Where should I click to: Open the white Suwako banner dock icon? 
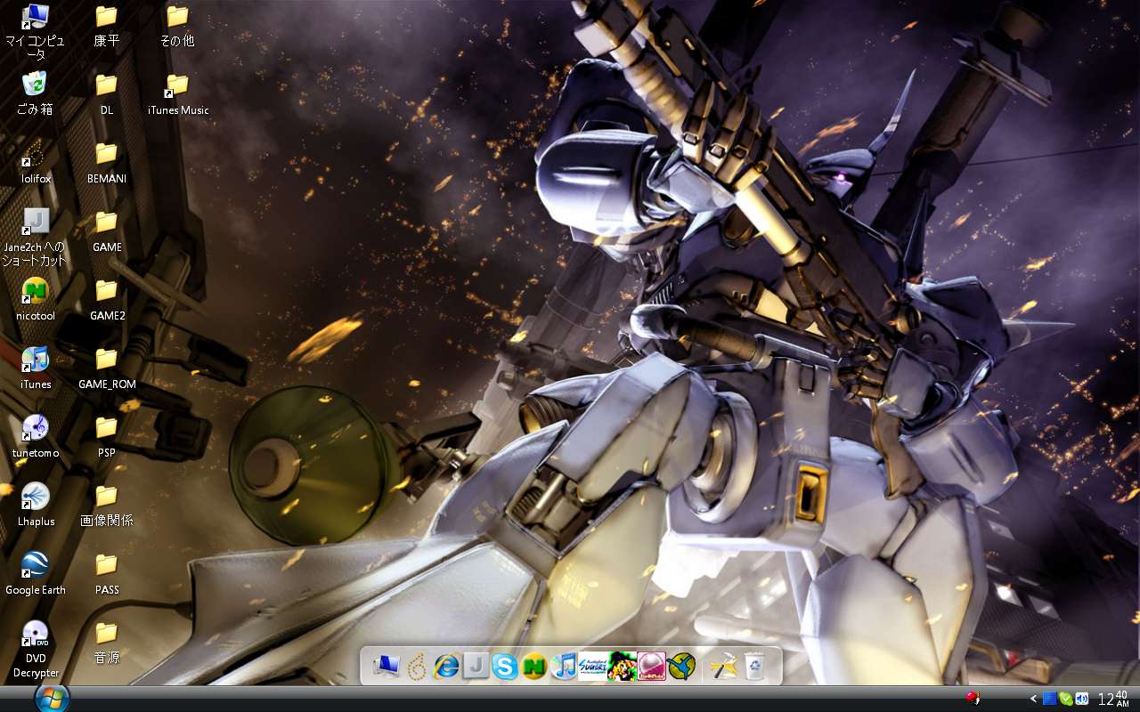(x=593, y=666)
